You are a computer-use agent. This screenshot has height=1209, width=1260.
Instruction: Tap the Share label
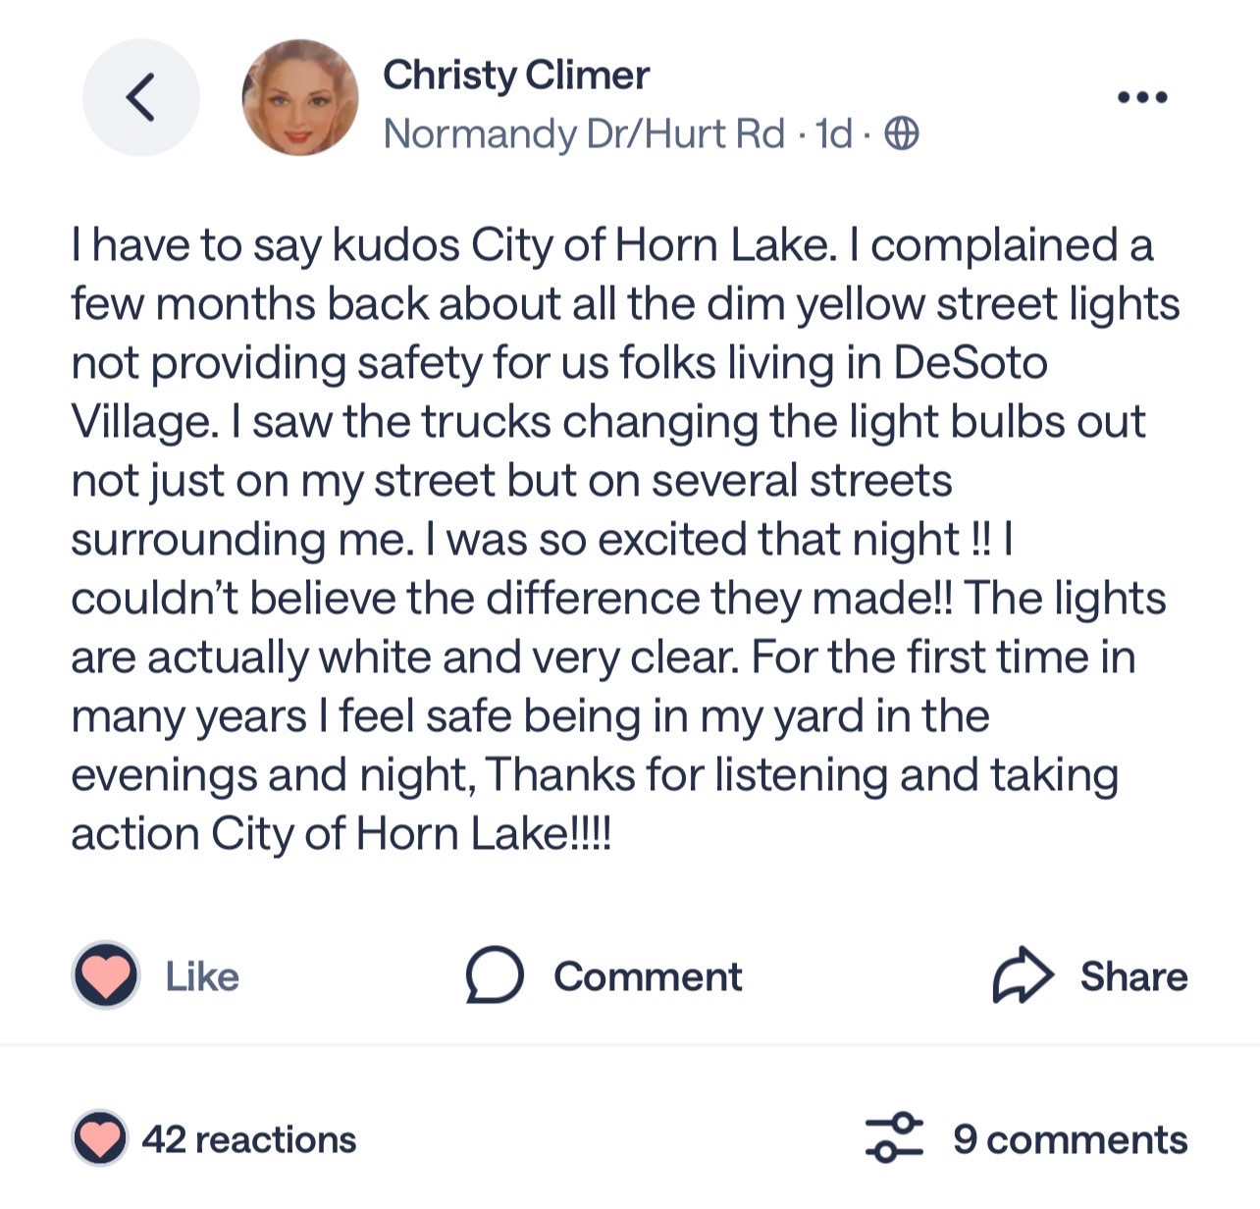coord(1134,976)
